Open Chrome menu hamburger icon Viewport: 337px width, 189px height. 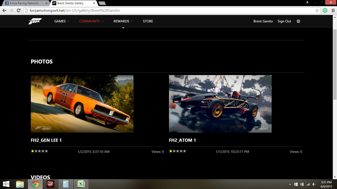(x=333, y=10)
